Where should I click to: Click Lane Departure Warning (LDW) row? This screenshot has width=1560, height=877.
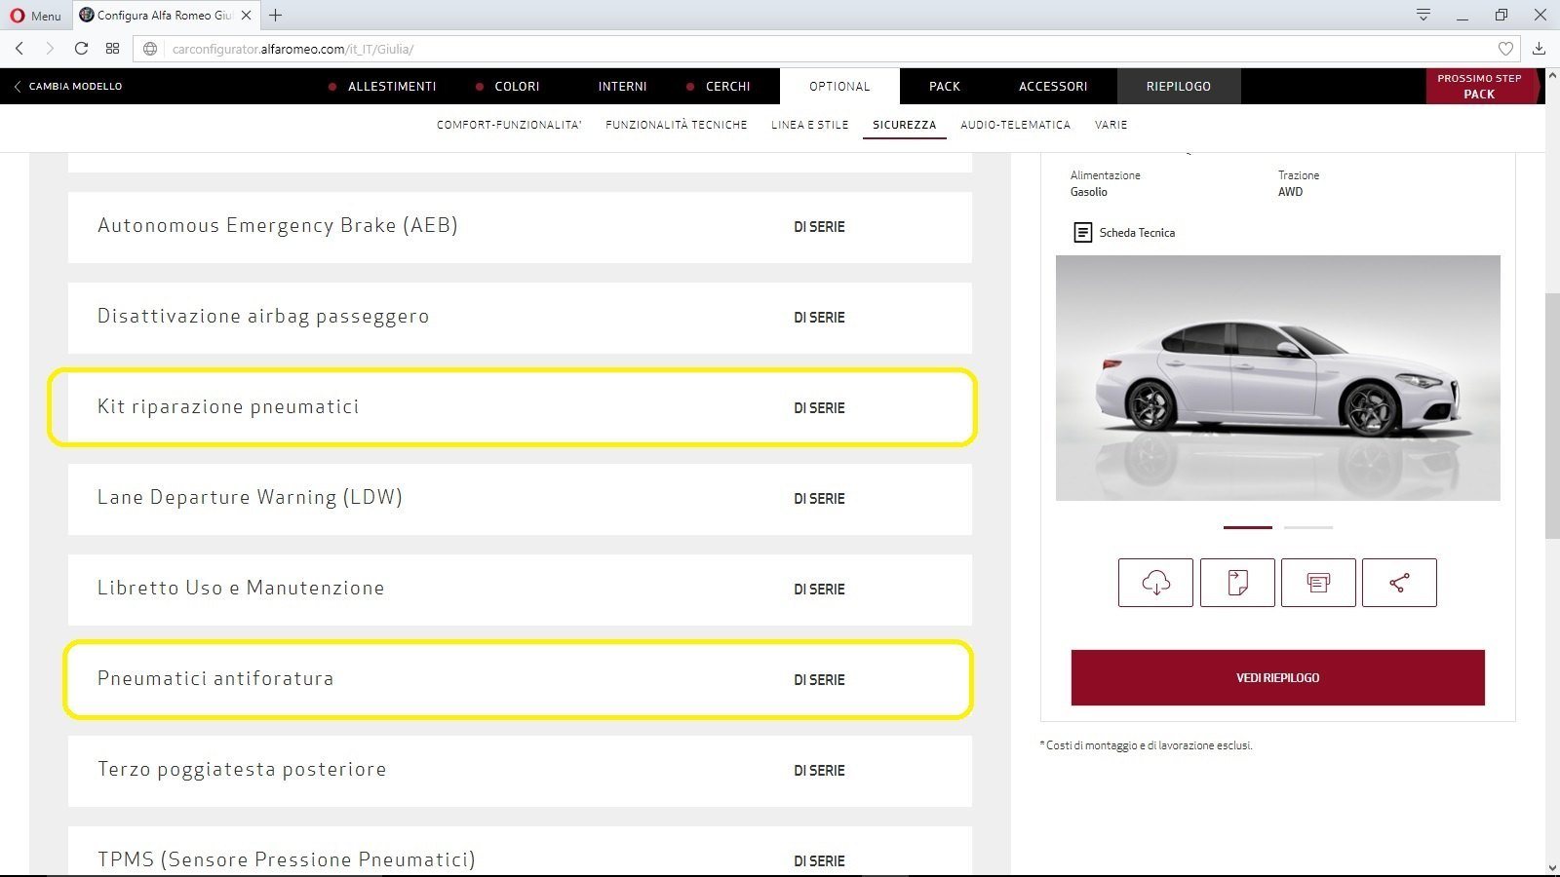point(520,499)
